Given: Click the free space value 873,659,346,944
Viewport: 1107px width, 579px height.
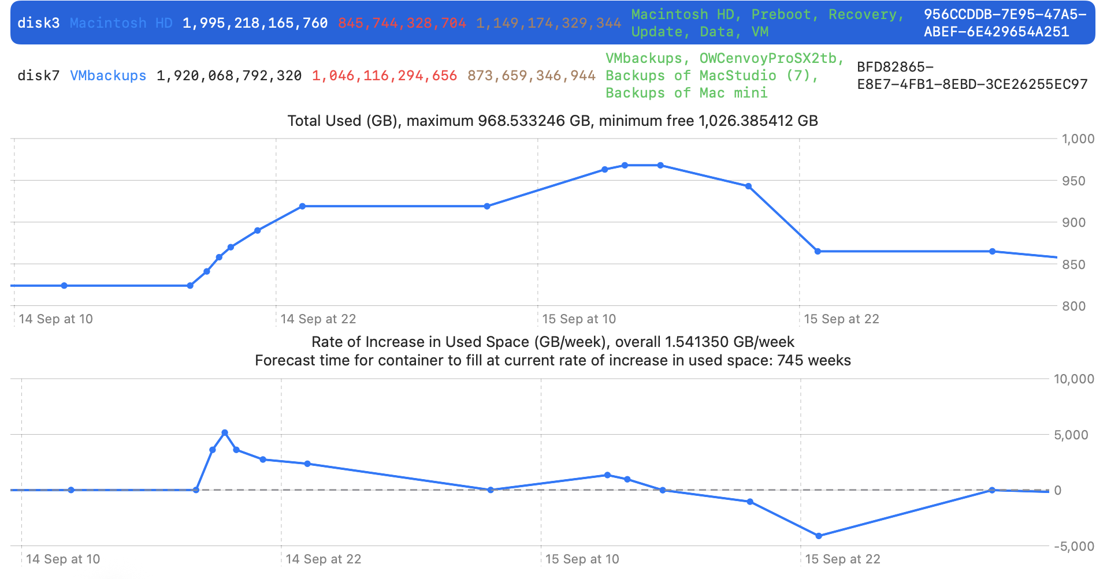Looking at the screenshot, I should pos(531,76).
